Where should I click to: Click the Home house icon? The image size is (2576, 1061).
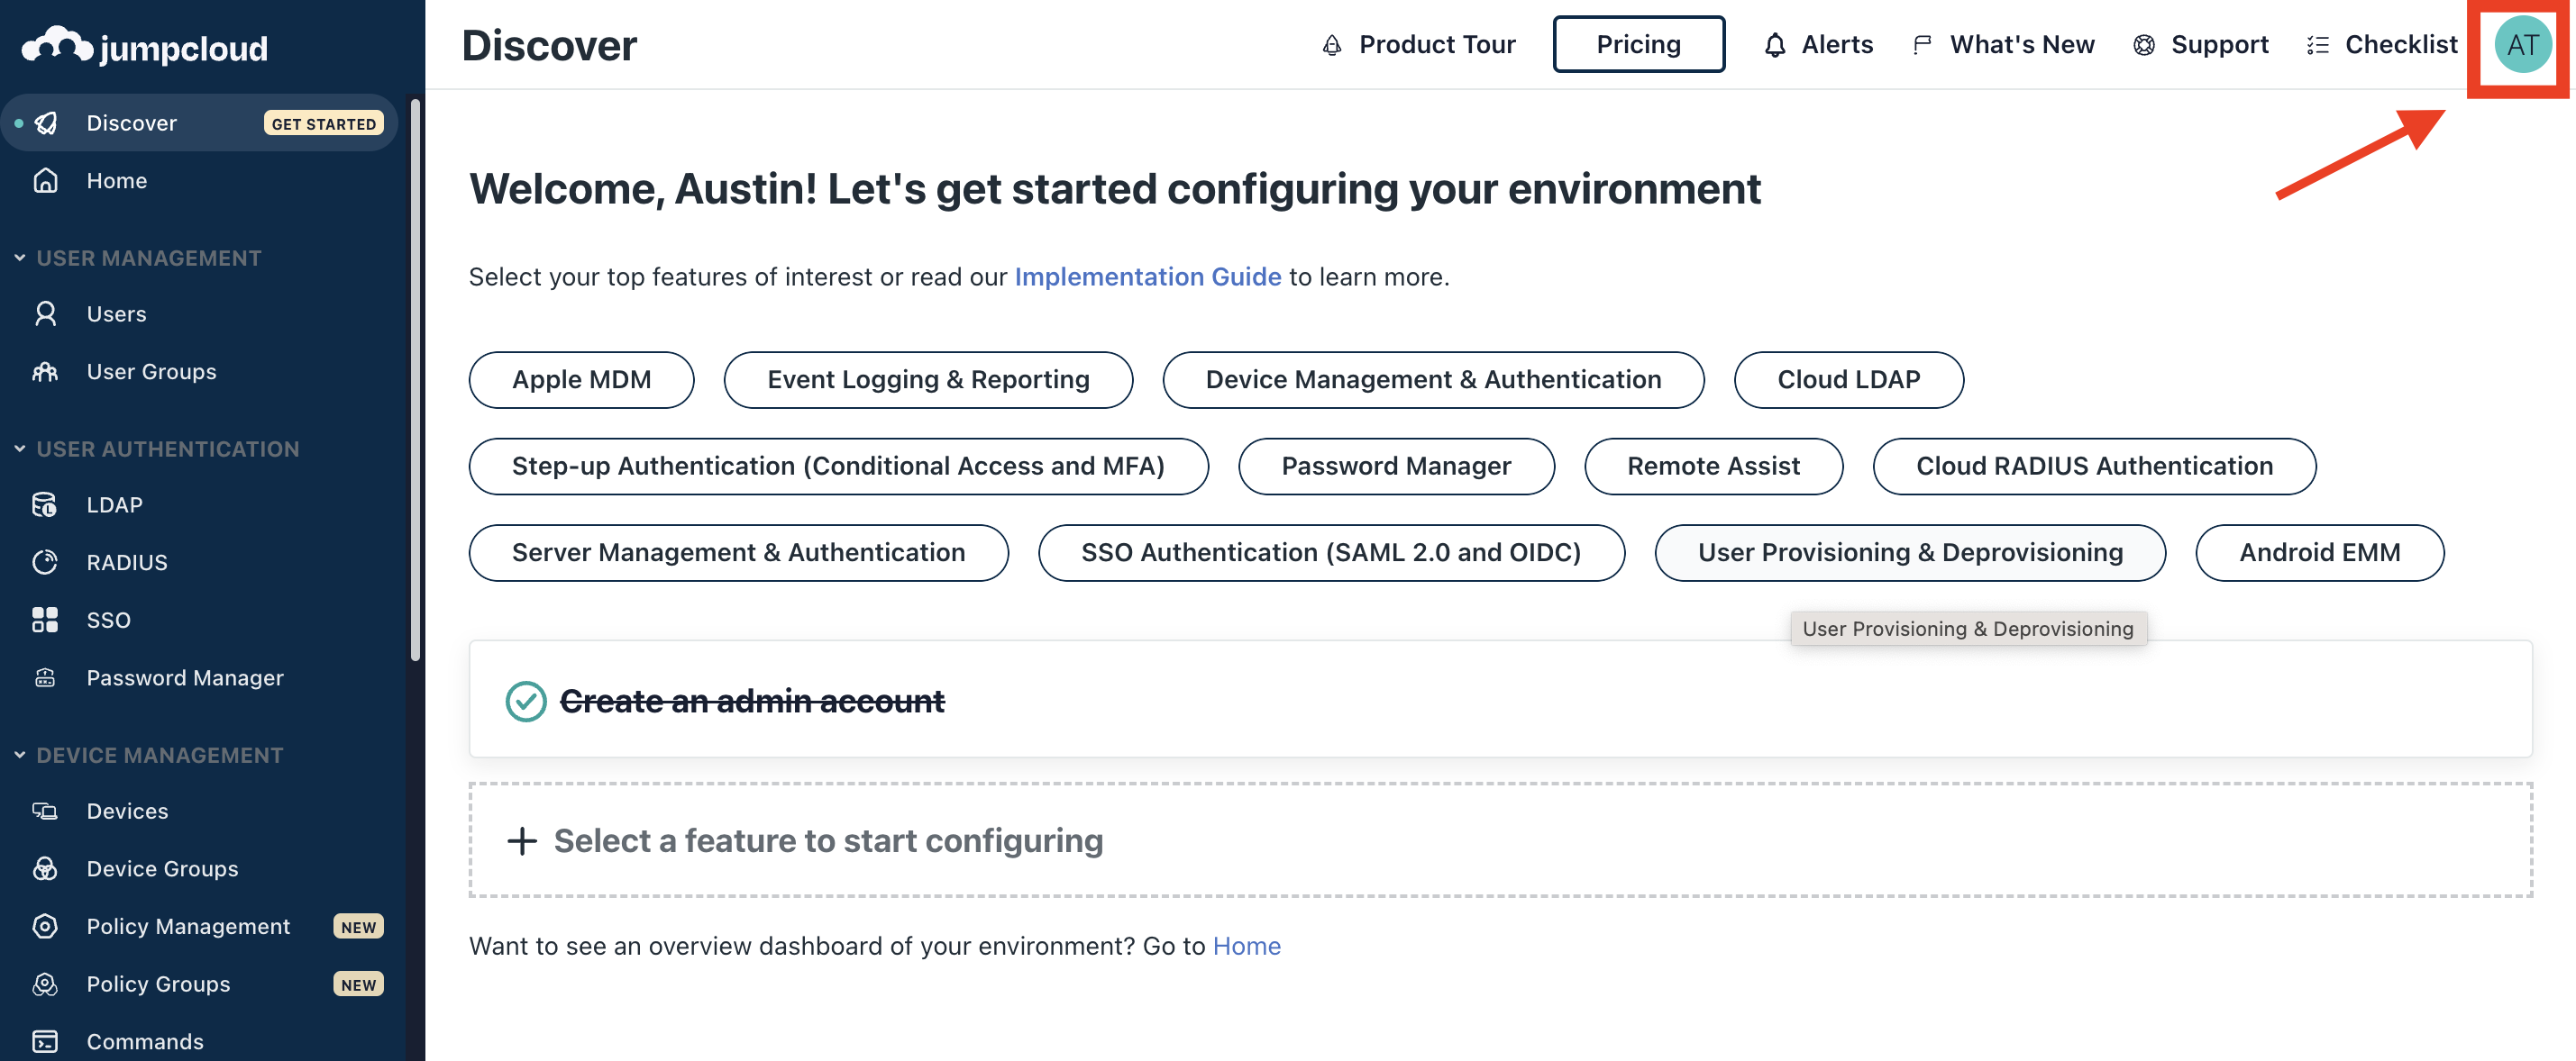click(x=46, y=181)
